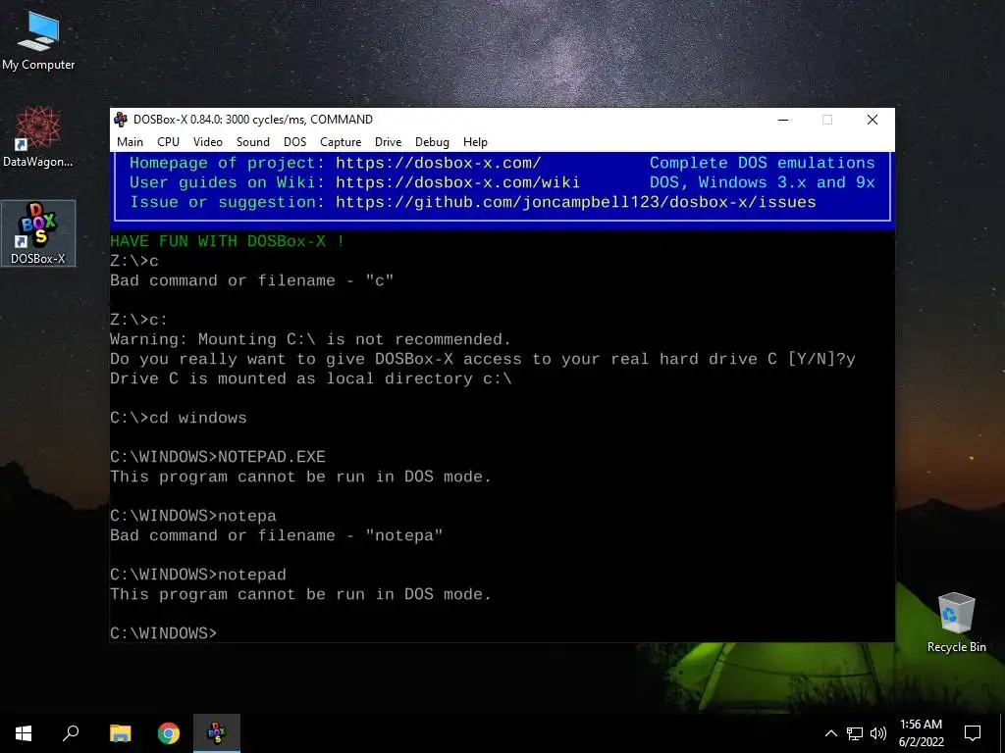Screen dimensions: 1005x753
Task: Close the DOSBox-X window
Action: coord(873,120)
